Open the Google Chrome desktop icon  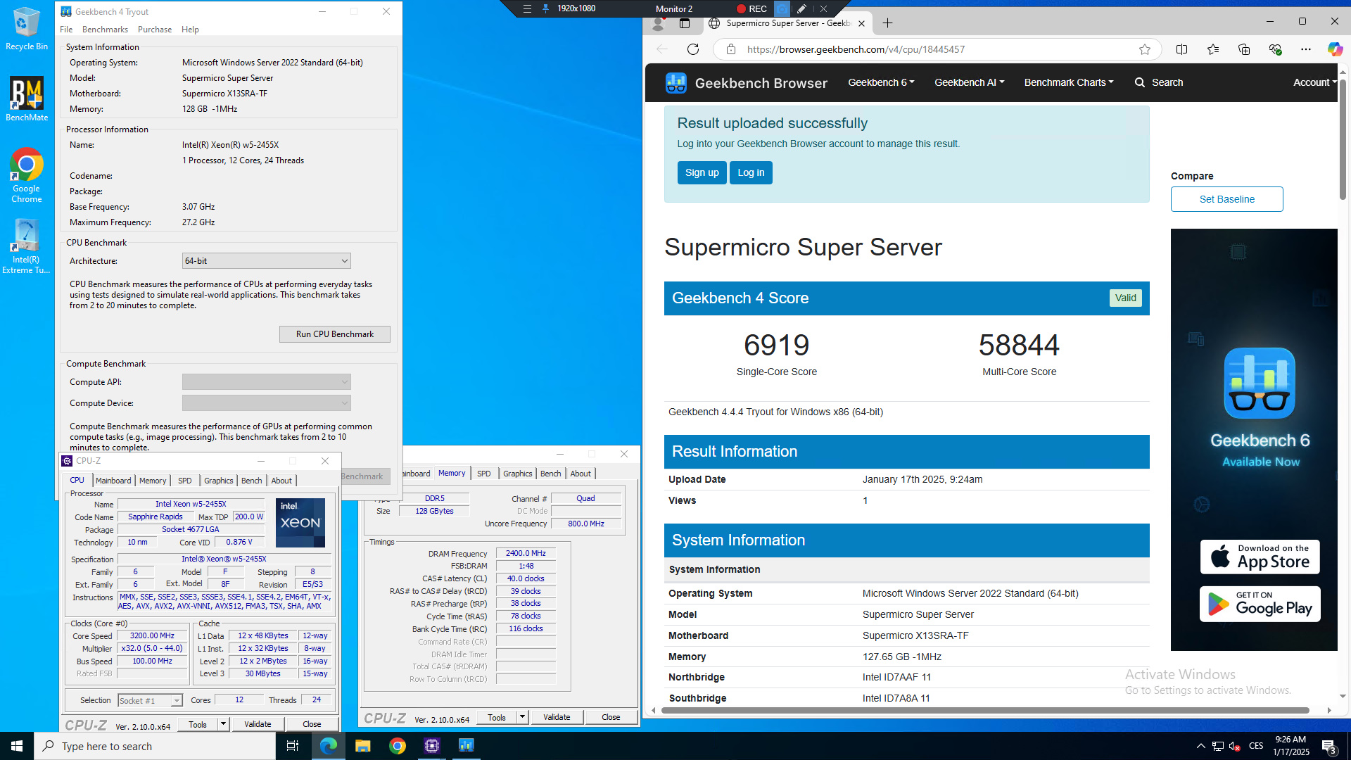tap(27, 175)
